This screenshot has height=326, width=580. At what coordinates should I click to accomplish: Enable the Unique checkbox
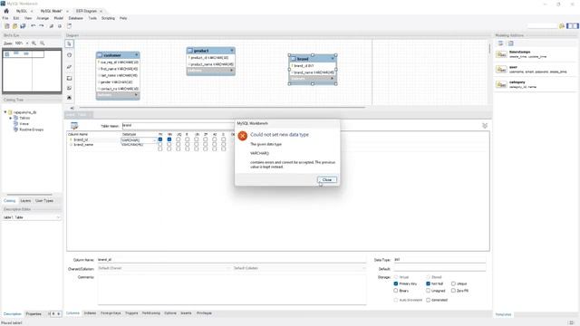(453, 283)
